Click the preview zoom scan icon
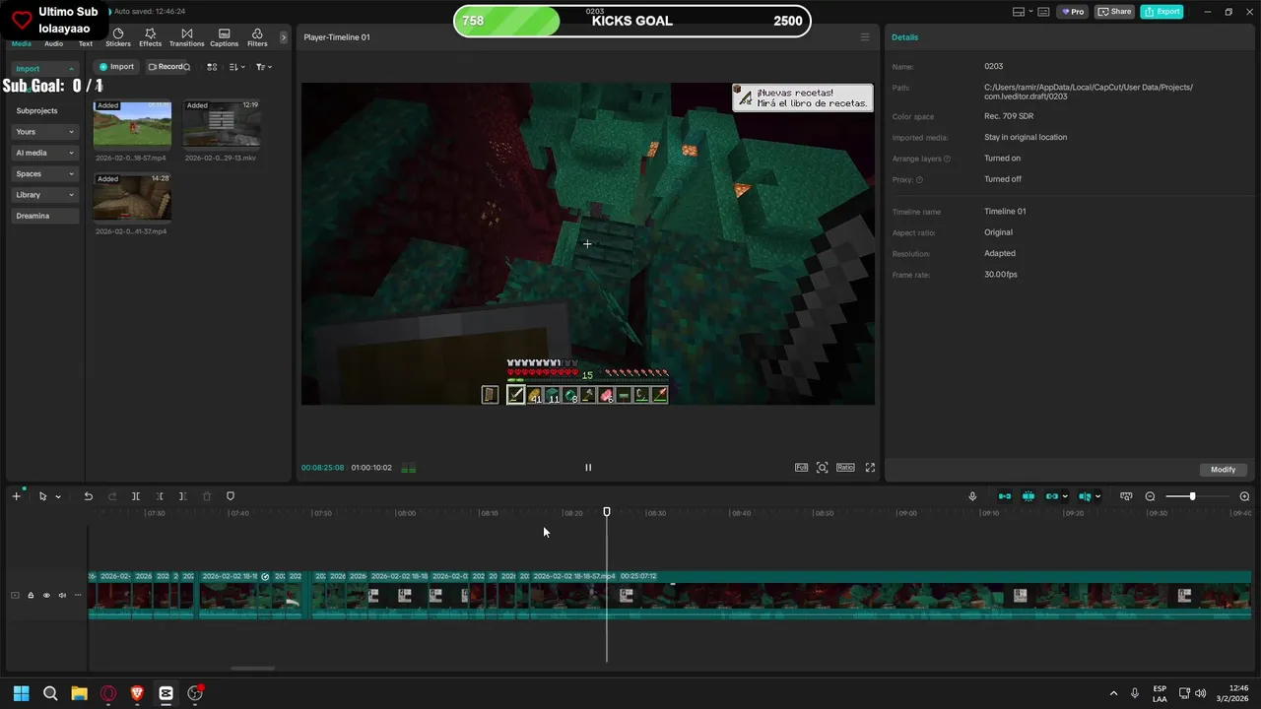Screen dimensions: 1261x709 click(823, 468)
